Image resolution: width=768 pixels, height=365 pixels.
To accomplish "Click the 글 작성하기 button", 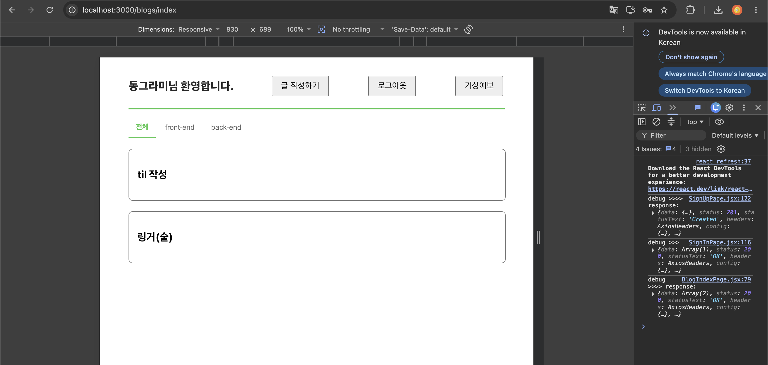I will (x=300, y=86).
